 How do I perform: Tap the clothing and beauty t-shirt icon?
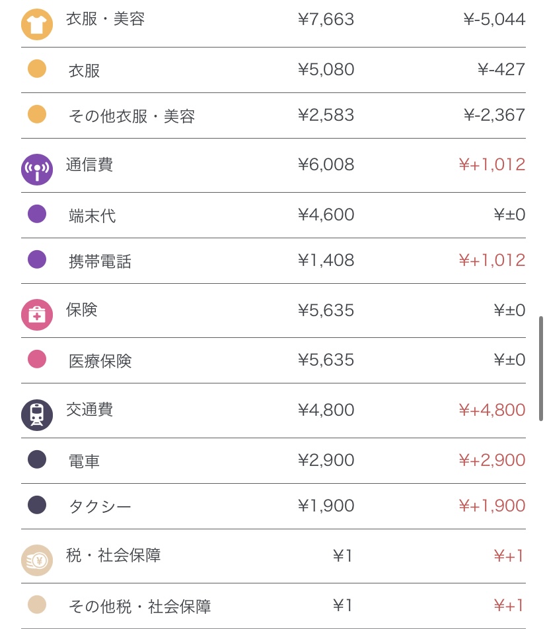[x=37, y=24]
